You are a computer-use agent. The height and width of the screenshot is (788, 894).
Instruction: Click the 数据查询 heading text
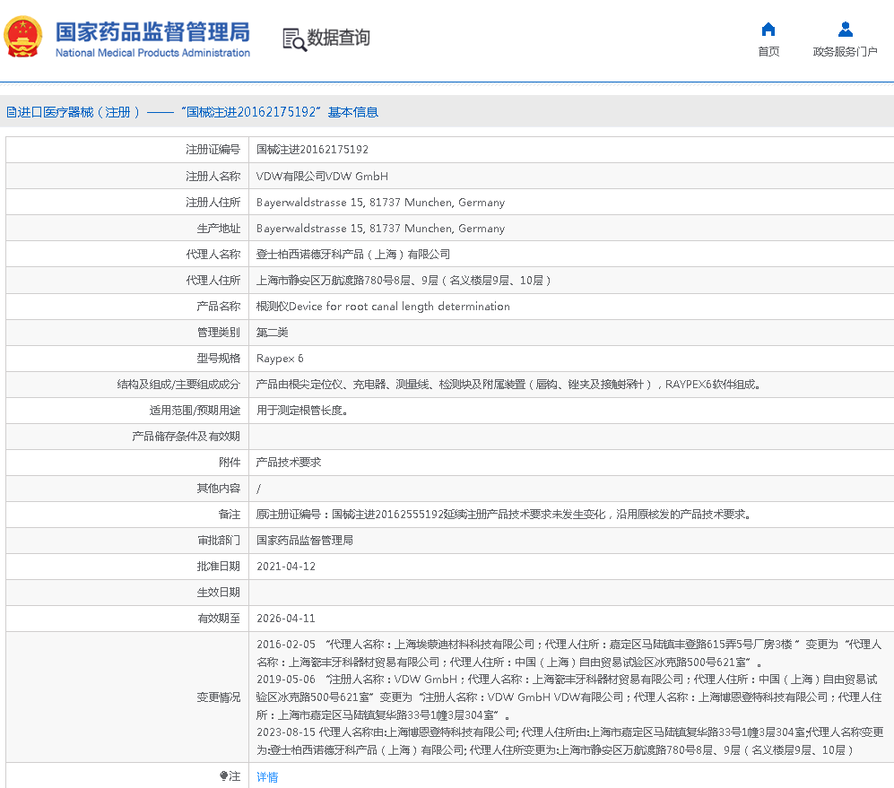[x=338, y=38]
